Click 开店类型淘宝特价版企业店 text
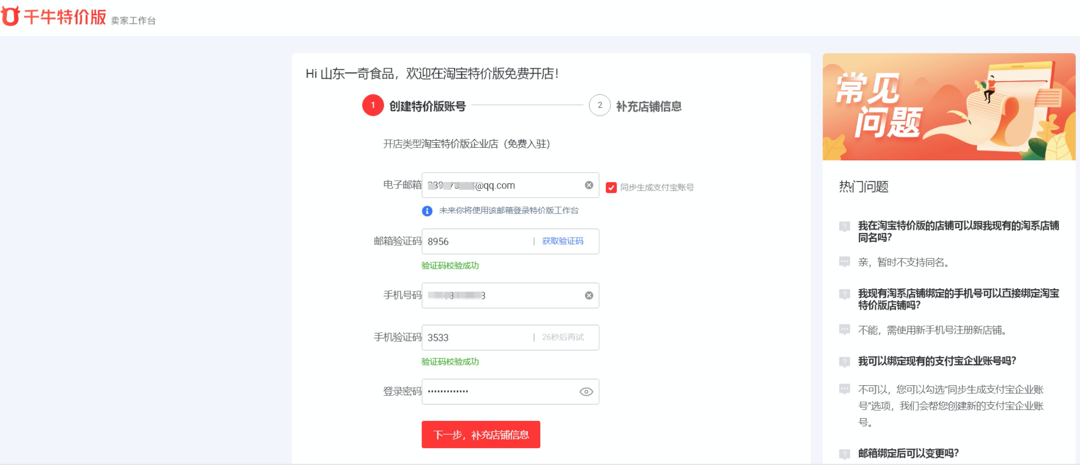Viewport: 1080px width, 465px height. pyautogui.click(x=466, y=144)
